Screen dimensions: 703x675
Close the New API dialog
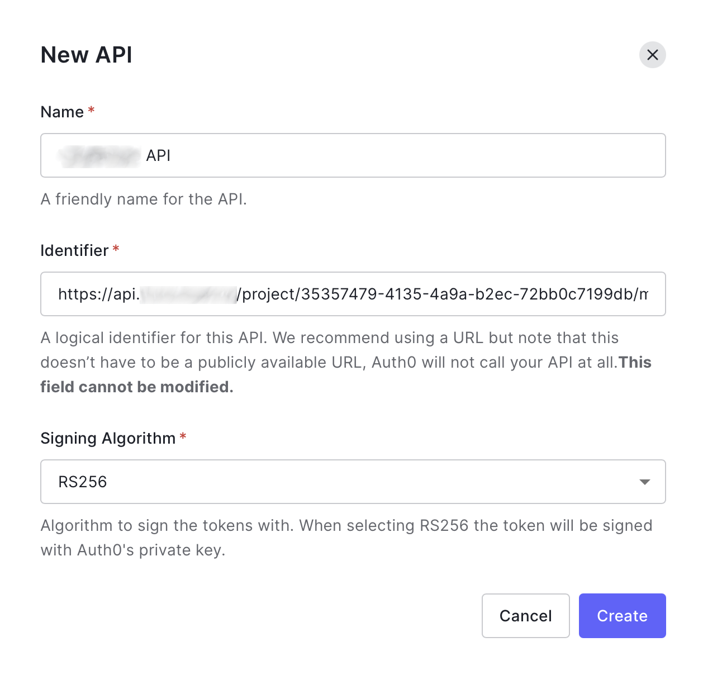652,55
